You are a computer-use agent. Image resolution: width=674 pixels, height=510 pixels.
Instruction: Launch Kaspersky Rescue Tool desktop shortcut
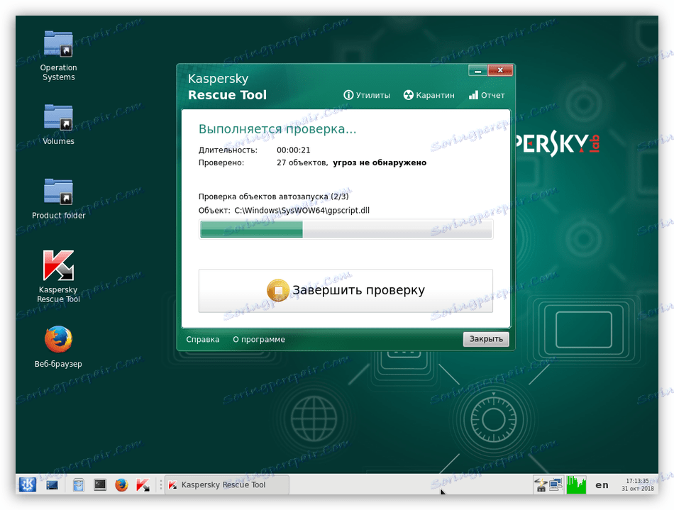(58, 277)
